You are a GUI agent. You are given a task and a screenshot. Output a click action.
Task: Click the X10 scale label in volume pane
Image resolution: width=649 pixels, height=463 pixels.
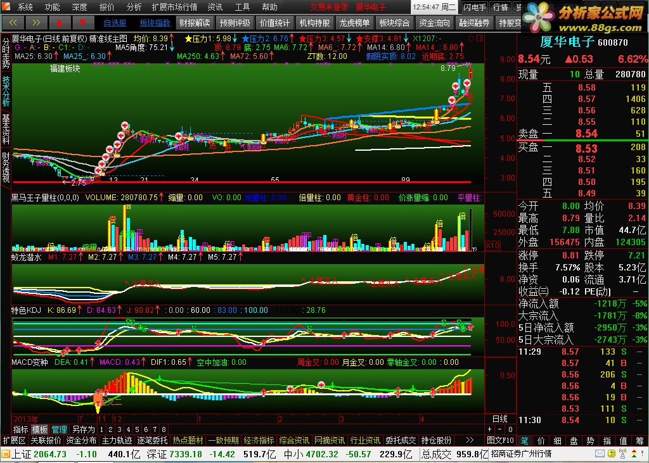(x=492, y=245)
